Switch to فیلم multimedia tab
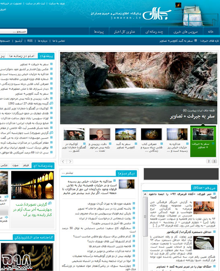The width and height of the screenshot is (220, 271). click(26, 165)
